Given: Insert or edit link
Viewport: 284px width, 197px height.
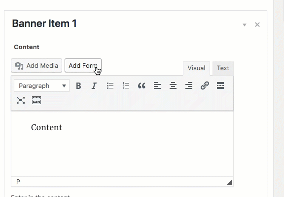Looking at the screenshot, I should (205, 85).
